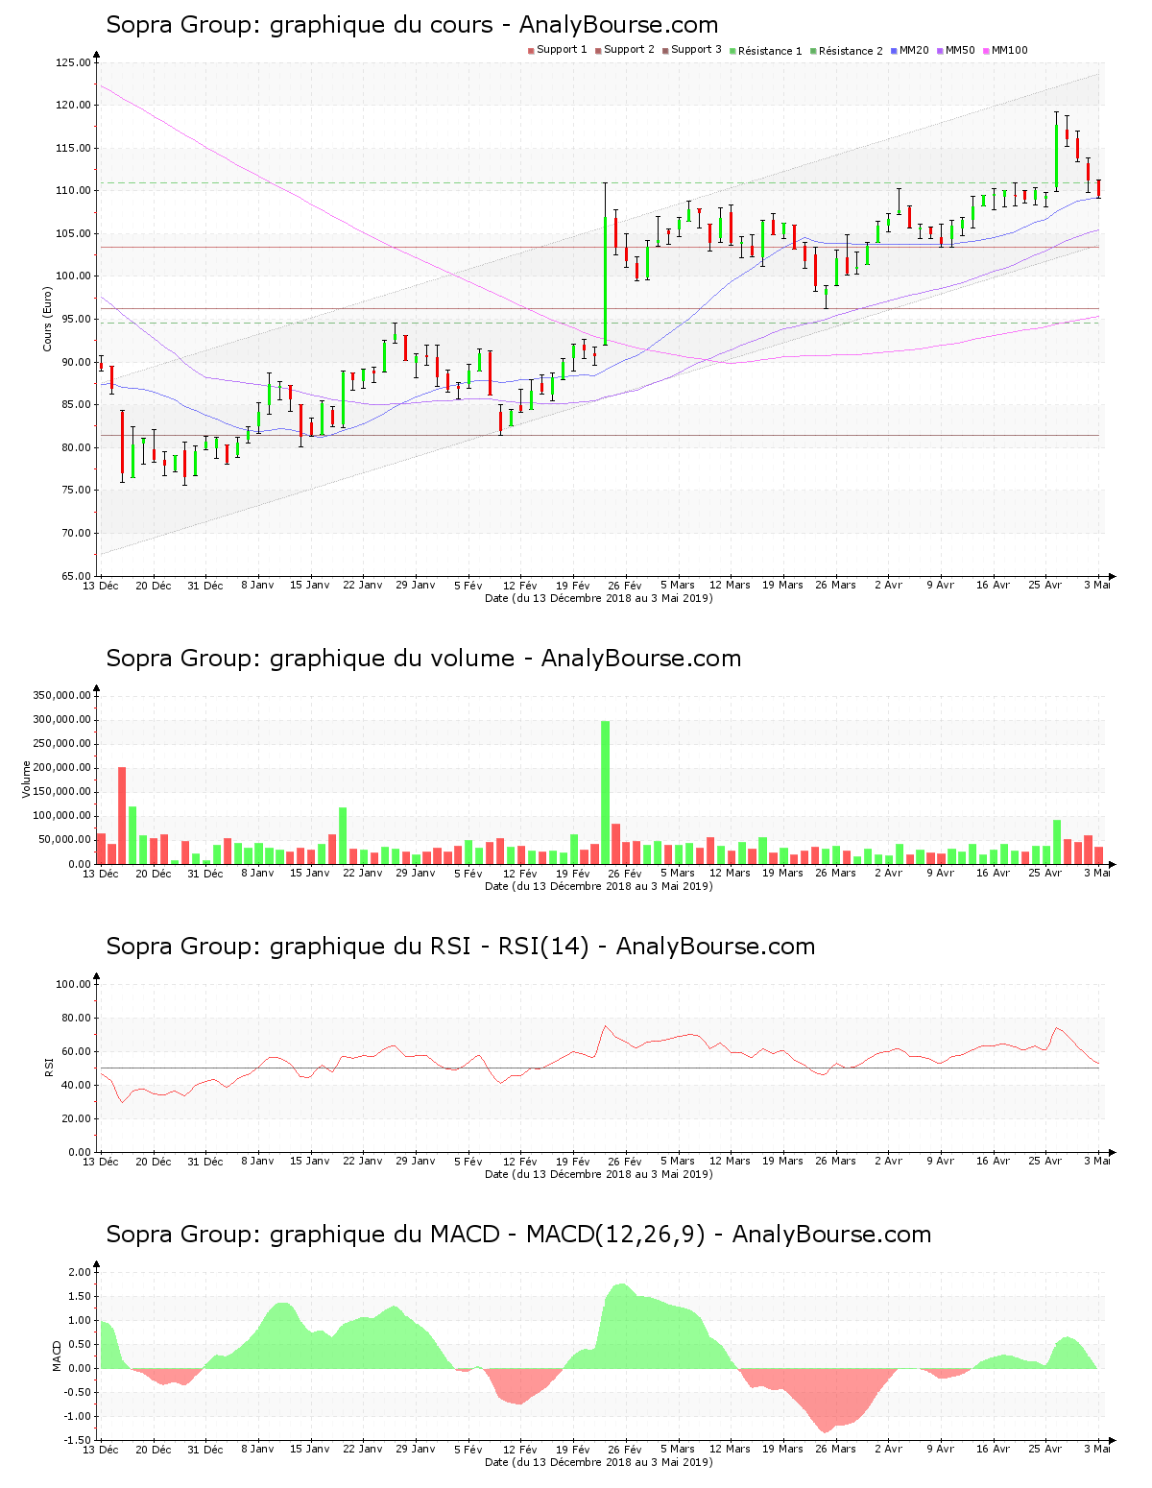Image resolution: width=1152 pixels, height=1488 pixels.
Task: Click the Support 3 legend color swatch
Action: [665, 51]
